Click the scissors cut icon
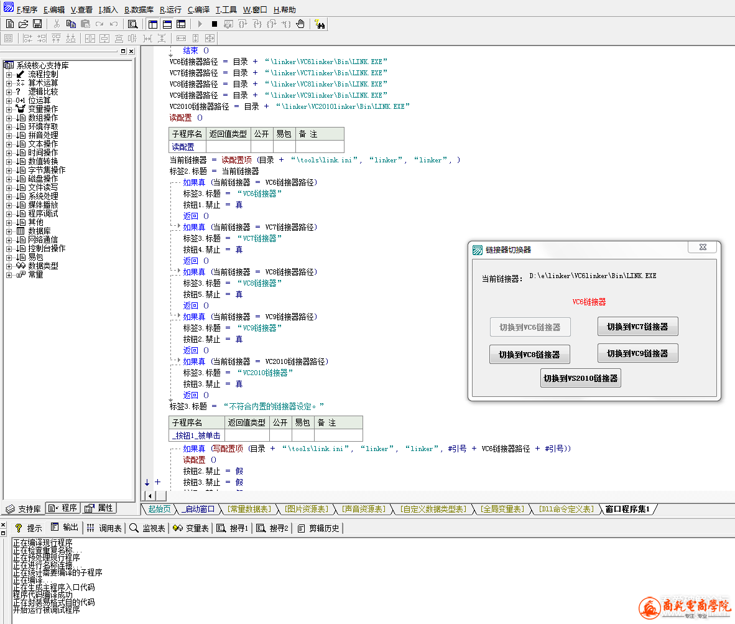This screenshot has height=624, width=735. pyautogui.click(x=57, y=24)
